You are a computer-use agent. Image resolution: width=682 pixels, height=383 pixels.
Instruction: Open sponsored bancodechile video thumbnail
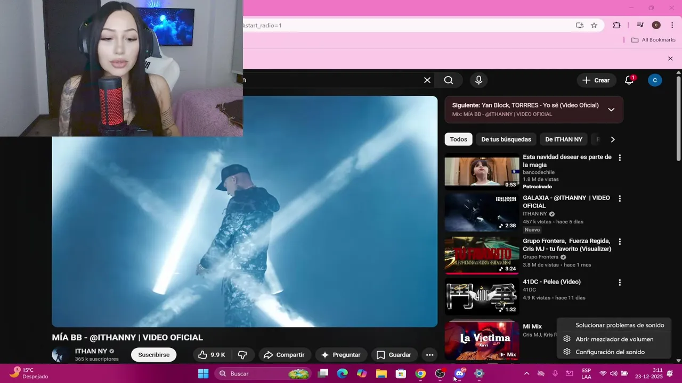(x=482, y=171)
